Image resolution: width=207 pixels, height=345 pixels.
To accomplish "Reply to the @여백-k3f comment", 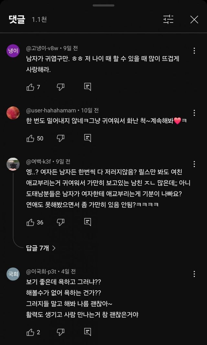I will tap(87, 222).
